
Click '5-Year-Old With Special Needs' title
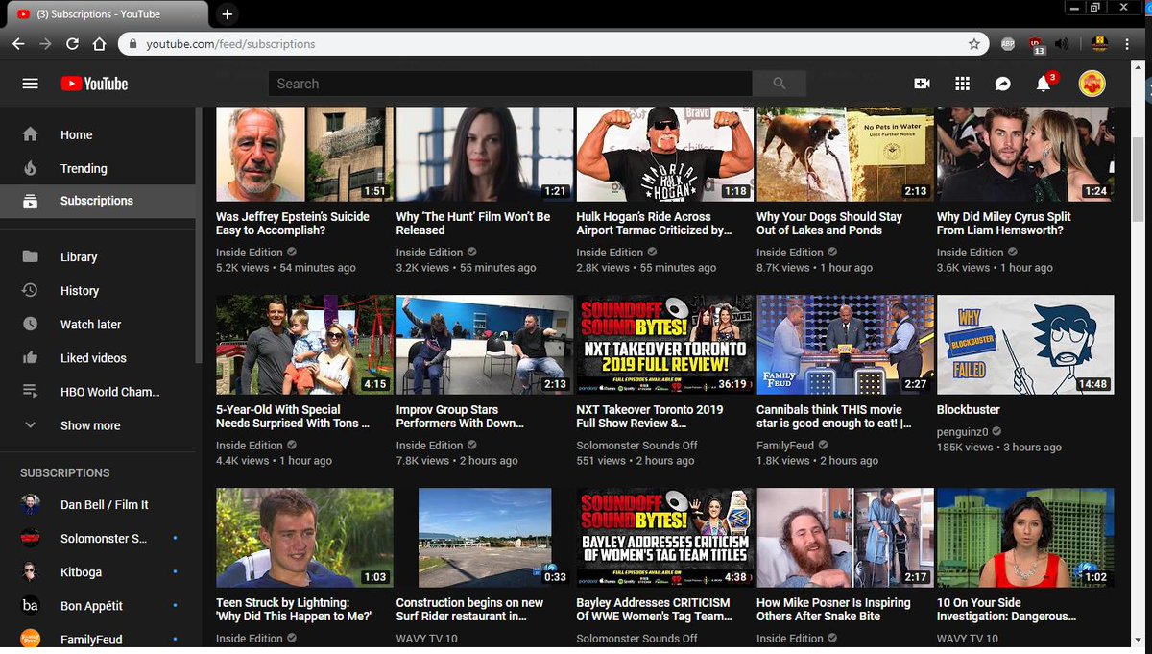pyautogui.click(x=293, y=417)
